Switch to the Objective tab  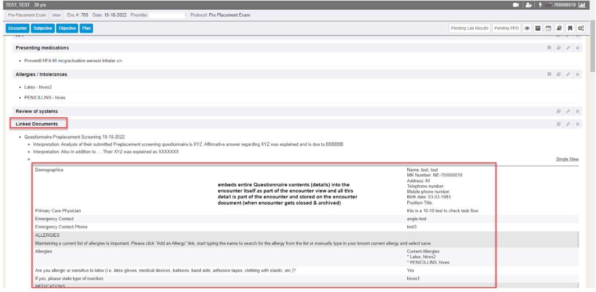pyautogui.click(x=67, y=28)
